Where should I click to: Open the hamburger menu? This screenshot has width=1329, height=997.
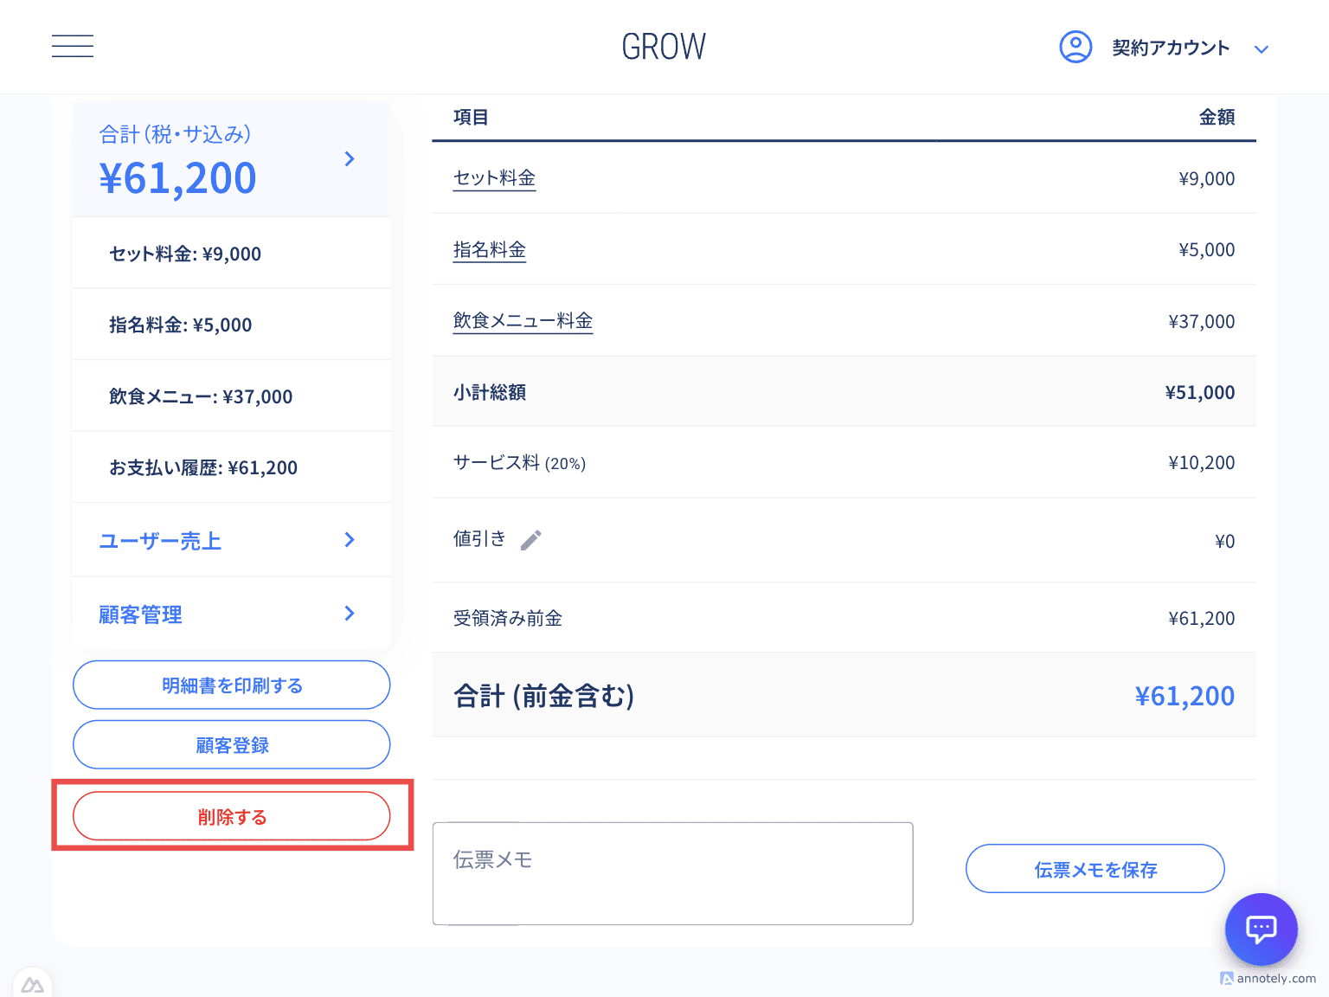(x=73, y=47)
